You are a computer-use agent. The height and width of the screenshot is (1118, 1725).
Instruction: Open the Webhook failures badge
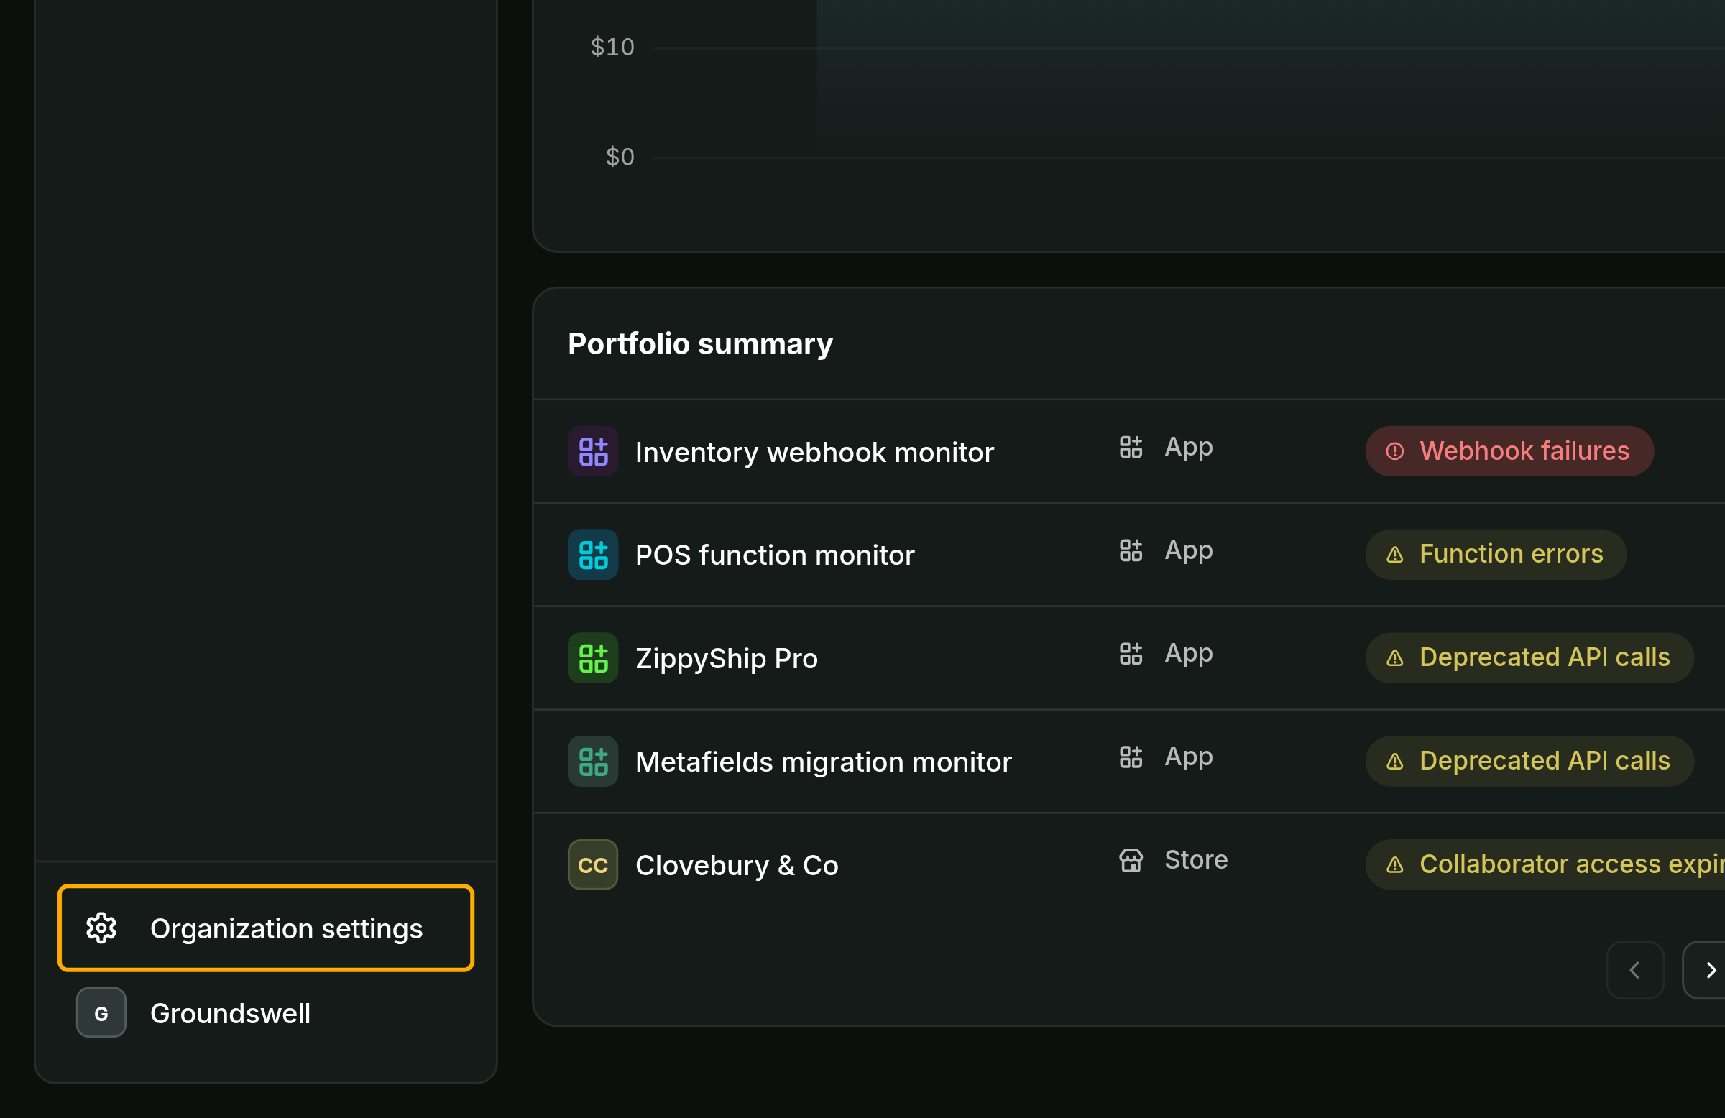tap(1510, 451)
